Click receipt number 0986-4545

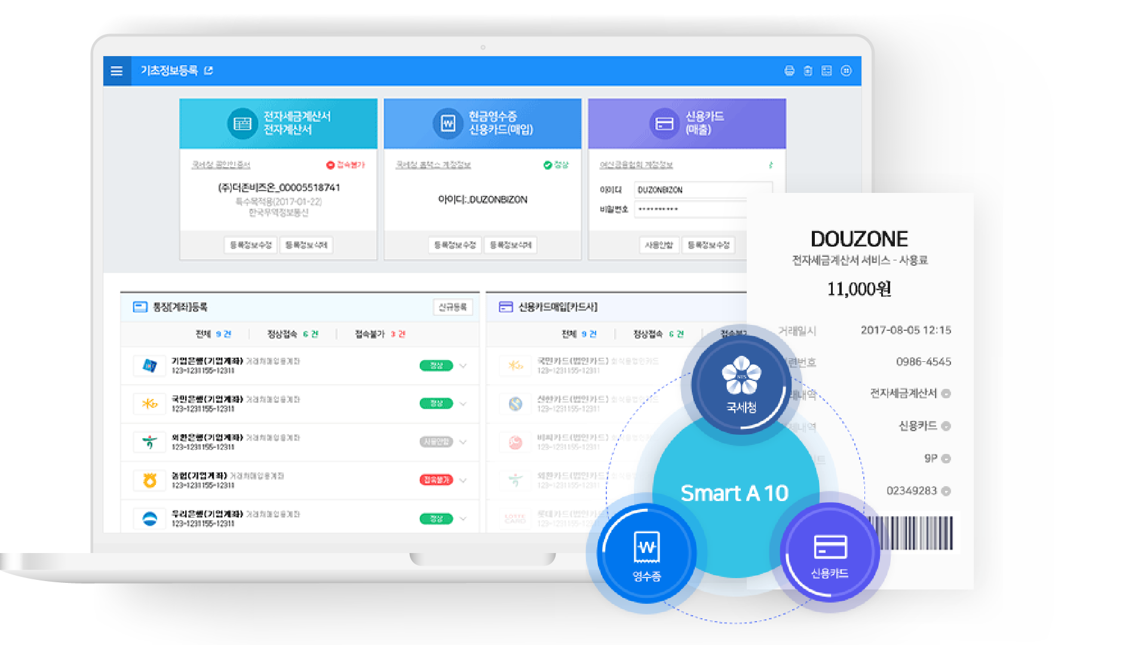click(x=924, y=362)
